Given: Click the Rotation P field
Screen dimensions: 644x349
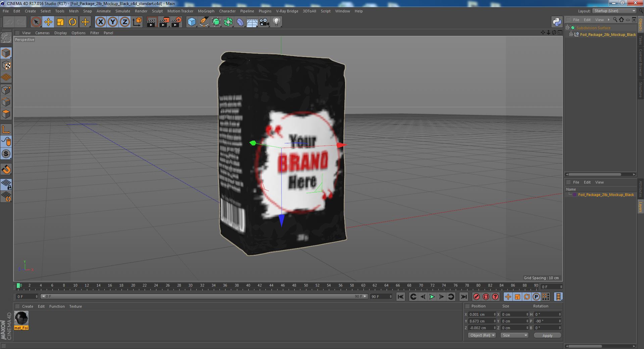Looking at the screenshot, I should pyautogui.click(x=548, y=321).
